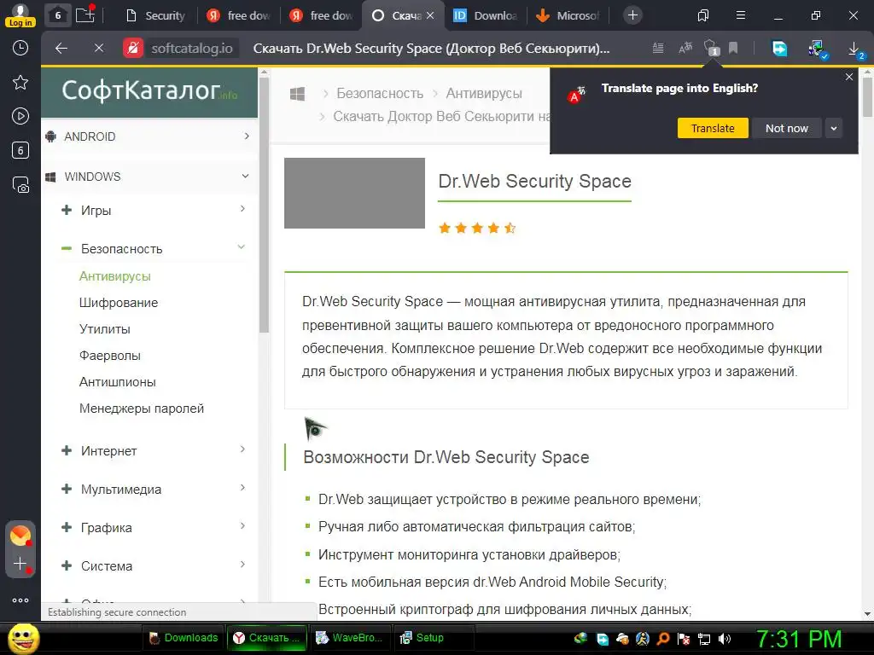Open screenshot tool icon in sidebar
Image resolution: width=874 pixels, height=655 pixels.
coord(20,184)
